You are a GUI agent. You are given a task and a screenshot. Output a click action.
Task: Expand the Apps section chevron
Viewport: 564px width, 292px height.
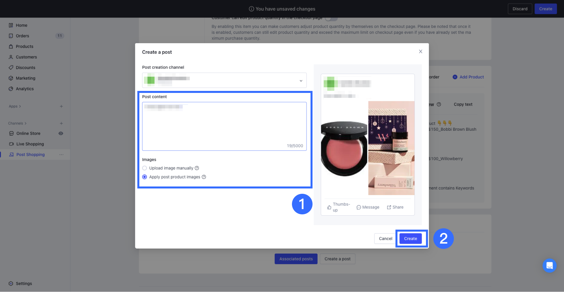click(x=20, y=107)
